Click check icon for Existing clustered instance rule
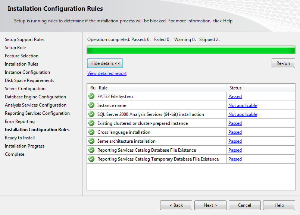Image resolution: width=300 pixels, height=215 pixels. pyautogui.click(x=91, y=123)
